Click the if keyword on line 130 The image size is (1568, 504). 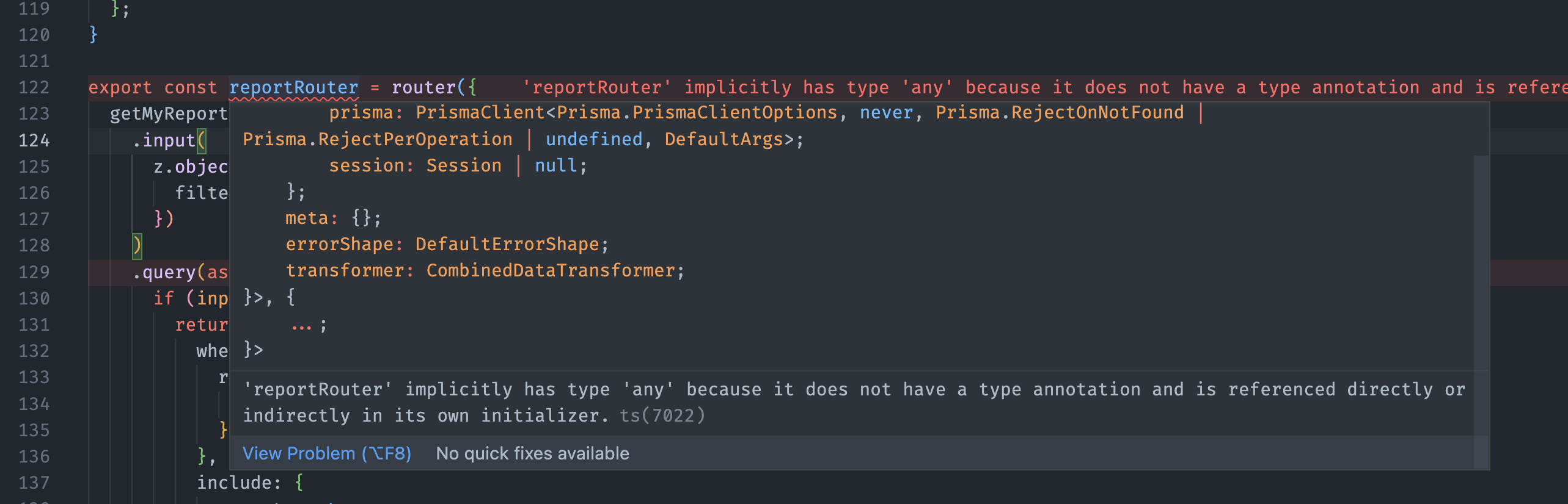coord(163,298)
